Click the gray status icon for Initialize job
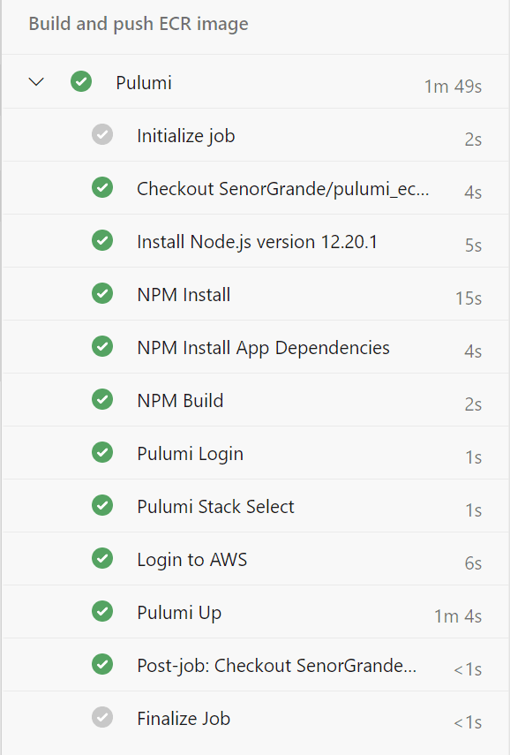Screen dimensions: 510x755 [x=102, y=134]
